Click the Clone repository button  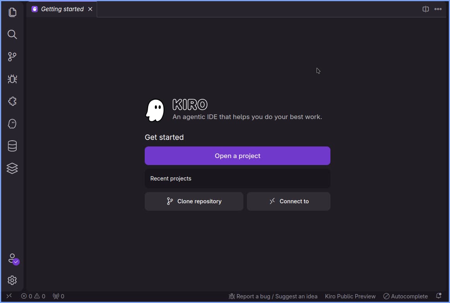(x=194, y=201)
